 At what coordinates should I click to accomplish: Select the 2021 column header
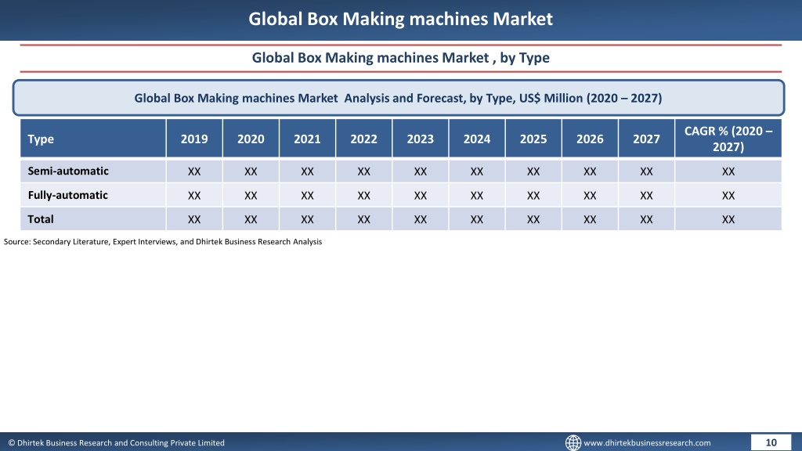307,138
